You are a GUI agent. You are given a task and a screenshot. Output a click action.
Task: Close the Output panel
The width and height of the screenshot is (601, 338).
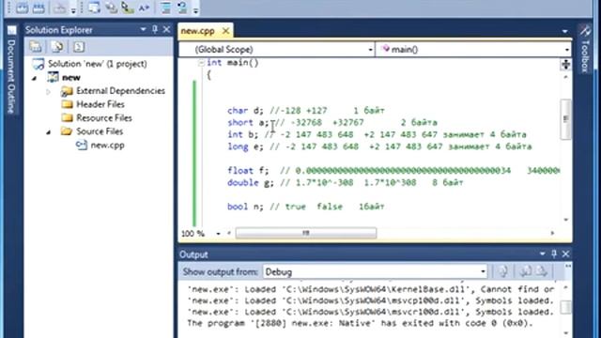point(565,253)
